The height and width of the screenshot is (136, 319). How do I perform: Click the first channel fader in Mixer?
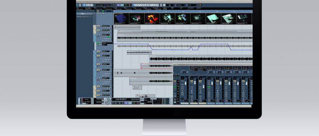(x=186, y=83)
